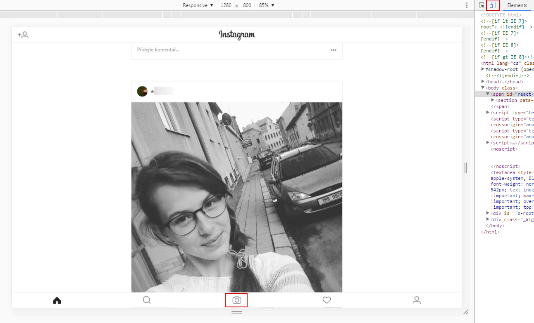Open the Instagram home feed icon
The image size is (534, 323).
57,300
